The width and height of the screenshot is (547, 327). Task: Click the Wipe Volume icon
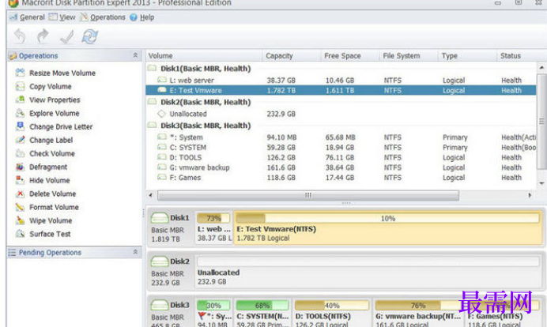pos(21,220)
